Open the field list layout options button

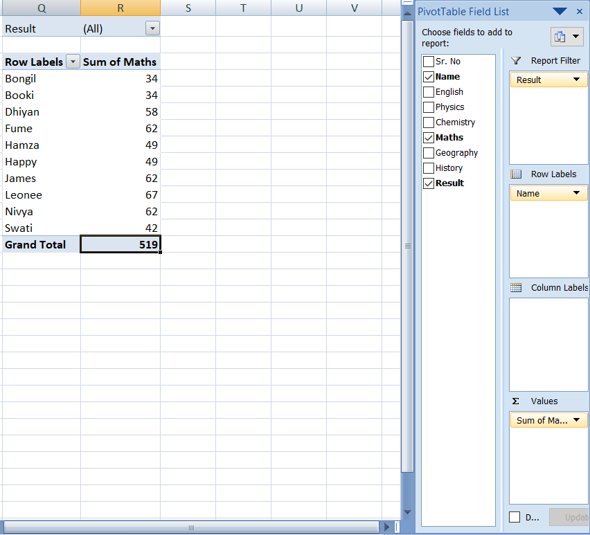click(566, 37)
